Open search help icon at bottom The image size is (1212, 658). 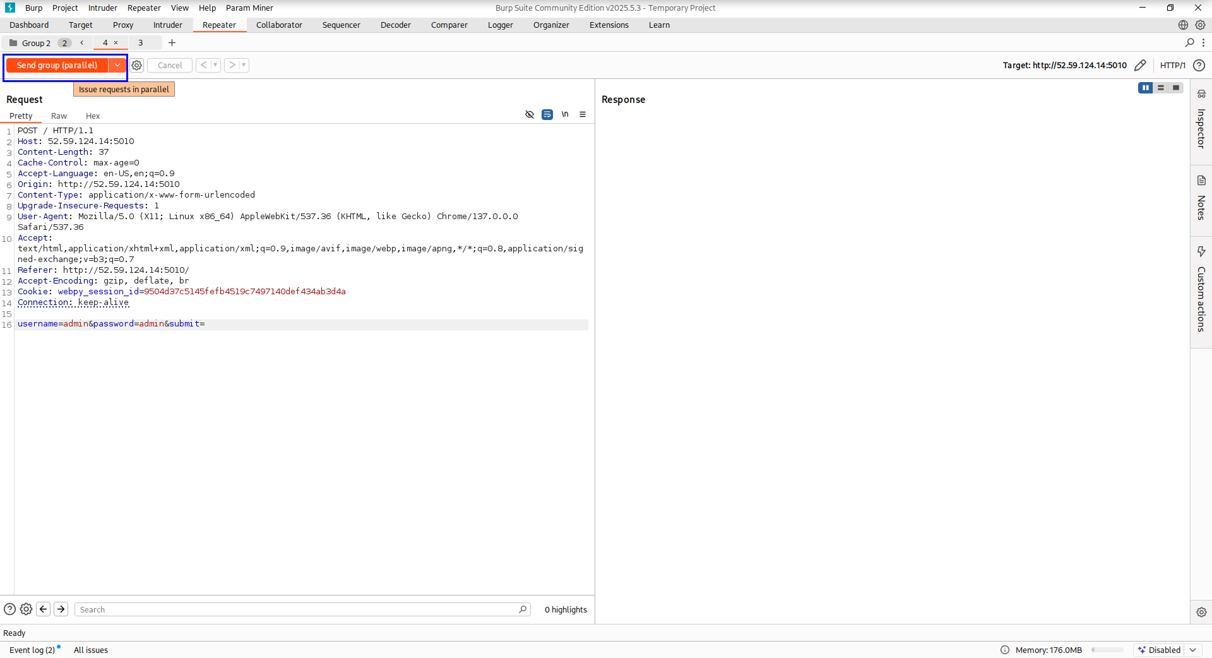click(9, 609)
